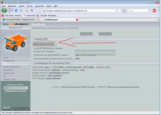Open the gym_1 database selector dropdown

tap(16, 88)
